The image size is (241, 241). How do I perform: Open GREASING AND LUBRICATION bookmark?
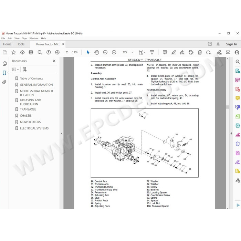[30, 102]
